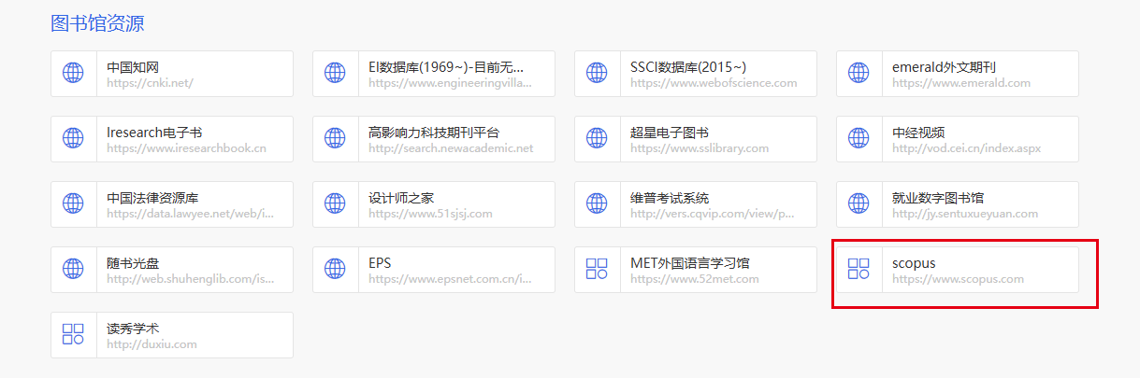Click the globe icon next to EI数据库
1140x378 pixels.
335,74
